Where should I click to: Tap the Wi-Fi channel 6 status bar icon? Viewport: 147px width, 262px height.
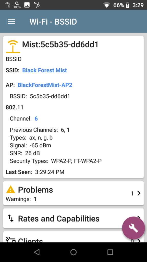[8, 5]
